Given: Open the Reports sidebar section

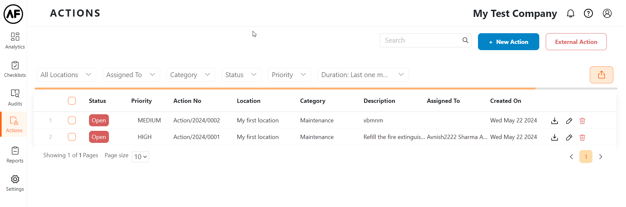Looking at the screenshot, I should (x=15, y=155).
